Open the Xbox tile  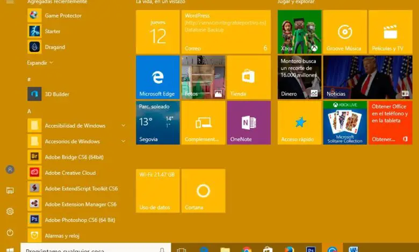(x=300, y=32)
